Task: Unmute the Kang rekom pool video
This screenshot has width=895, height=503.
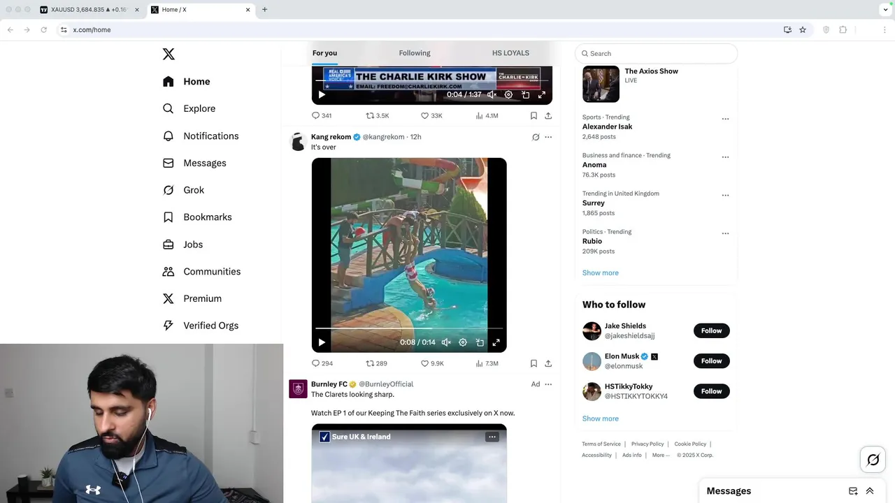Action: 446,342
